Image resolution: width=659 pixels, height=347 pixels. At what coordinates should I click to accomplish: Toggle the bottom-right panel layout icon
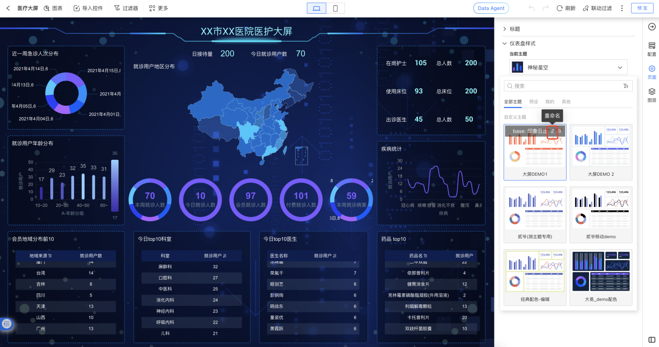tap(652, 339)
